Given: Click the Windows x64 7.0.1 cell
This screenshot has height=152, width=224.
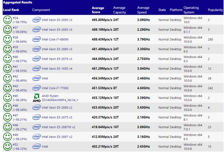Looking at the screenshot, I should click(193, 127).
